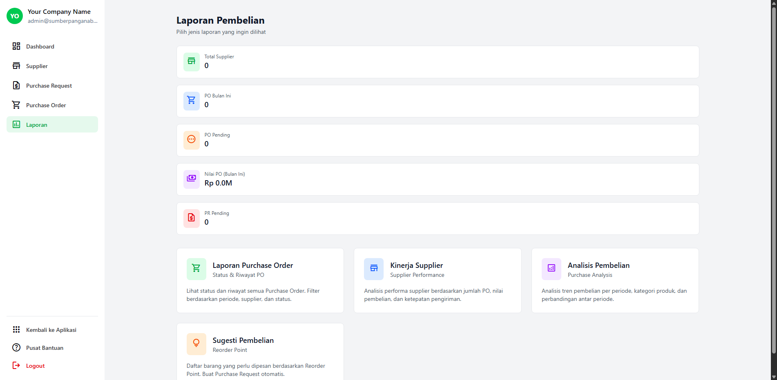This screenshot has height=380, width=777.
Task: Click the Dashboard grid icon in sidebar
Action: point(16,46)
